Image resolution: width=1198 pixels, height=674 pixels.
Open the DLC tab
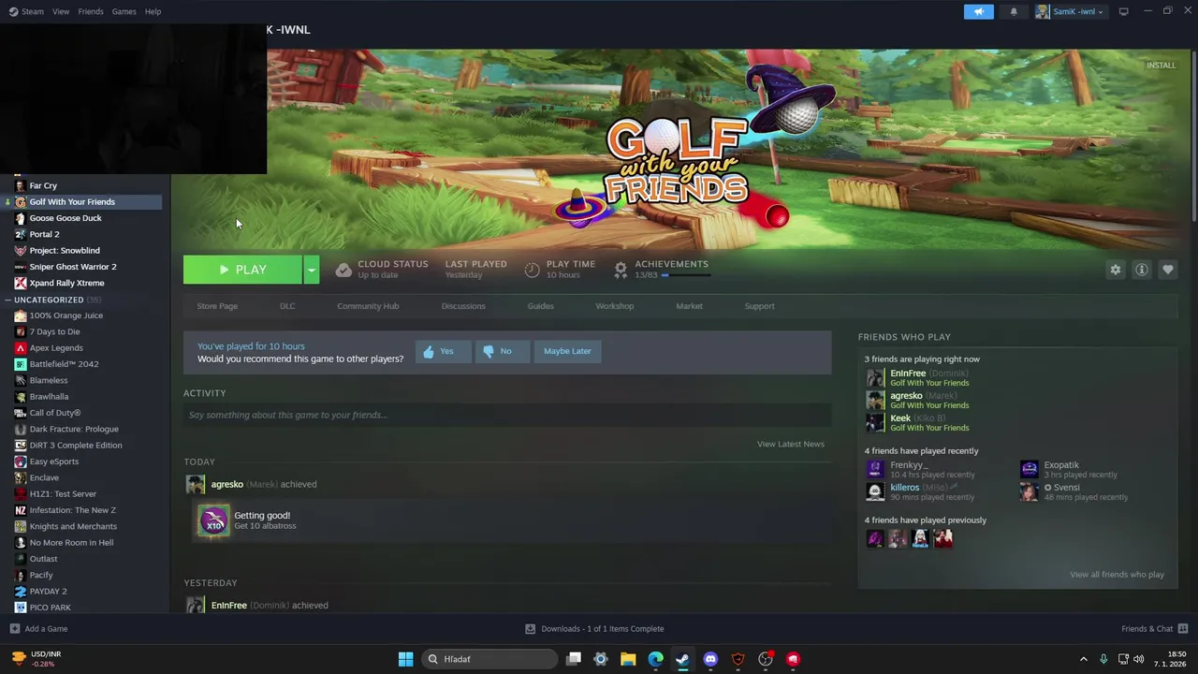pos(287,306)
